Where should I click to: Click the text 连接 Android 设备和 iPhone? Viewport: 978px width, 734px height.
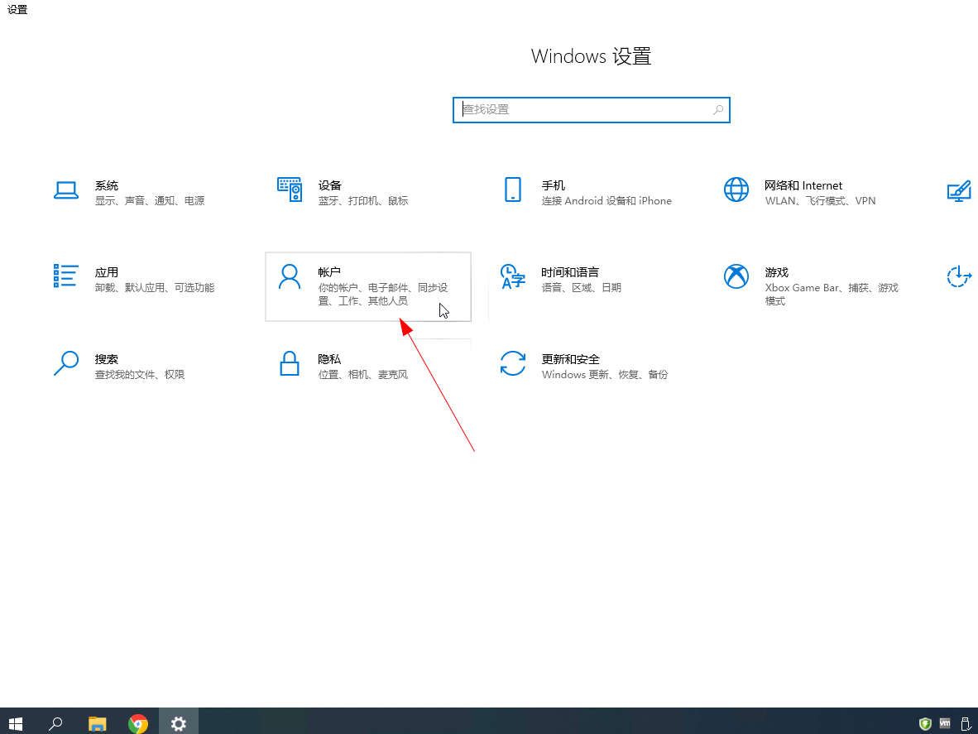coord(606,201)
